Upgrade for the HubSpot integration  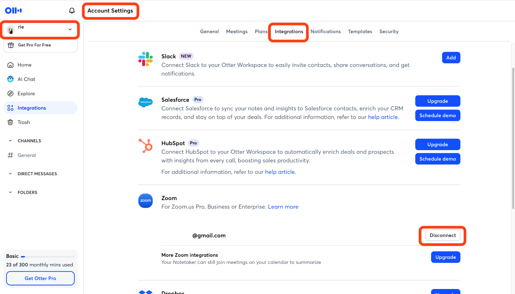tap(438, 145)
